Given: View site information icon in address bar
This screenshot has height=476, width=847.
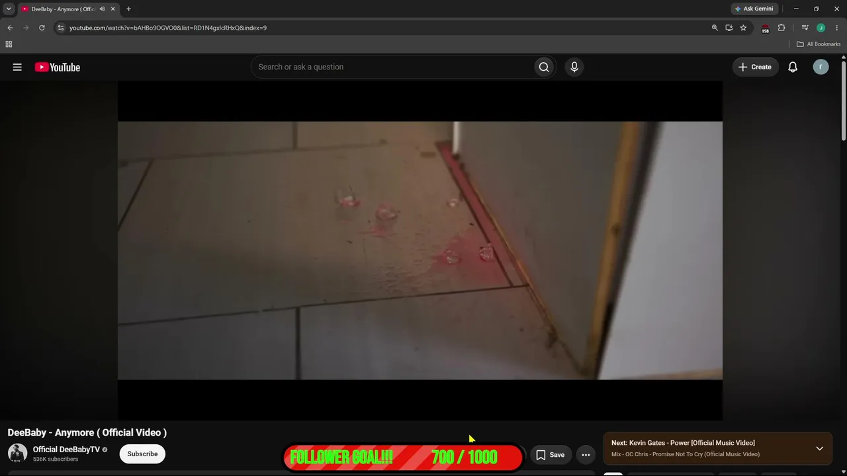Looking at the screenshot, I should click(x=60, y=28).
